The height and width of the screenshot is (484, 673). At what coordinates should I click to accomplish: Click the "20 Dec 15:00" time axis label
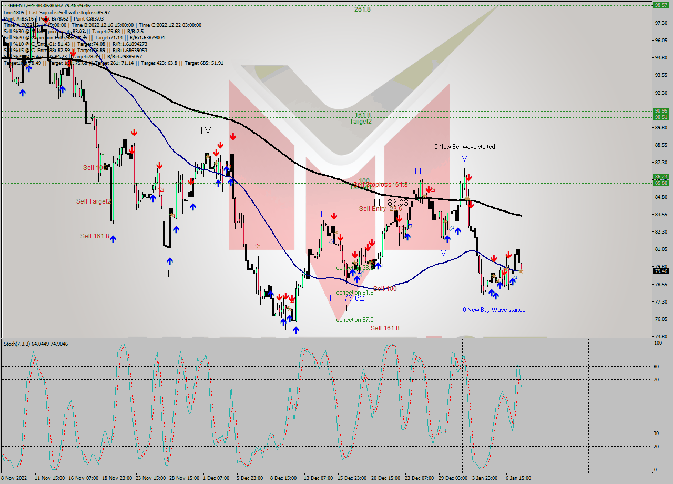coord(386,478)
